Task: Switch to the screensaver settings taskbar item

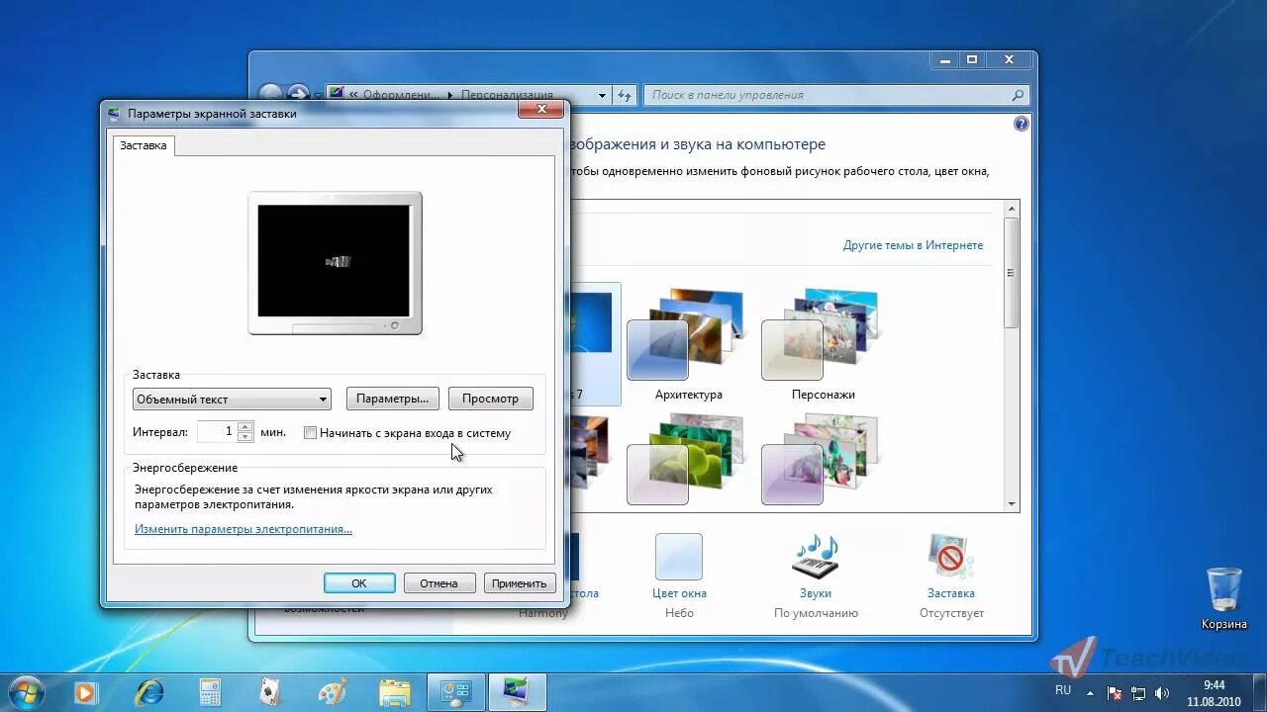Action: click(x=518, y=691)
